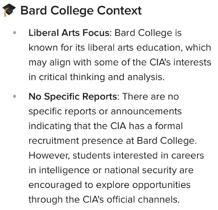The height and width of the screenshot is (210, 218).
Task: Click the bullet before No Specific Reports
Action: point(14,97)
